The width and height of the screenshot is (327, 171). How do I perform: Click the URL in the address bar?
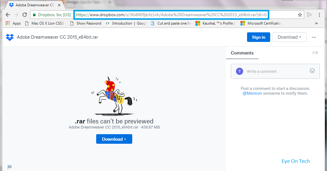pyautogui.click(x=171, y=15)
